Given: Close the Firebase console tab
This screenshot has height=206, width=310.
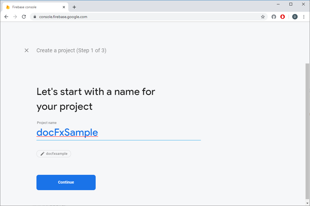Looking at the screenshot, I should tap(64, 7).
